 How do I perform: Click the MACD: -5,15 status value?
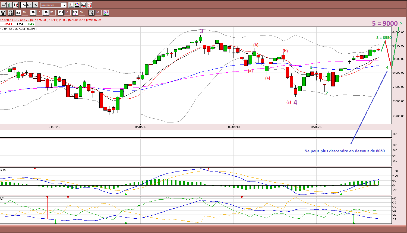(x=77, y=20)
